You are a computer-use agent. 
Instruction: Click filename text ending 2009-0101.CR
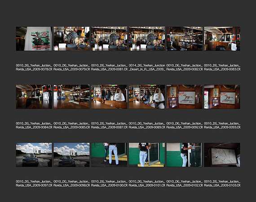(147, 183)
